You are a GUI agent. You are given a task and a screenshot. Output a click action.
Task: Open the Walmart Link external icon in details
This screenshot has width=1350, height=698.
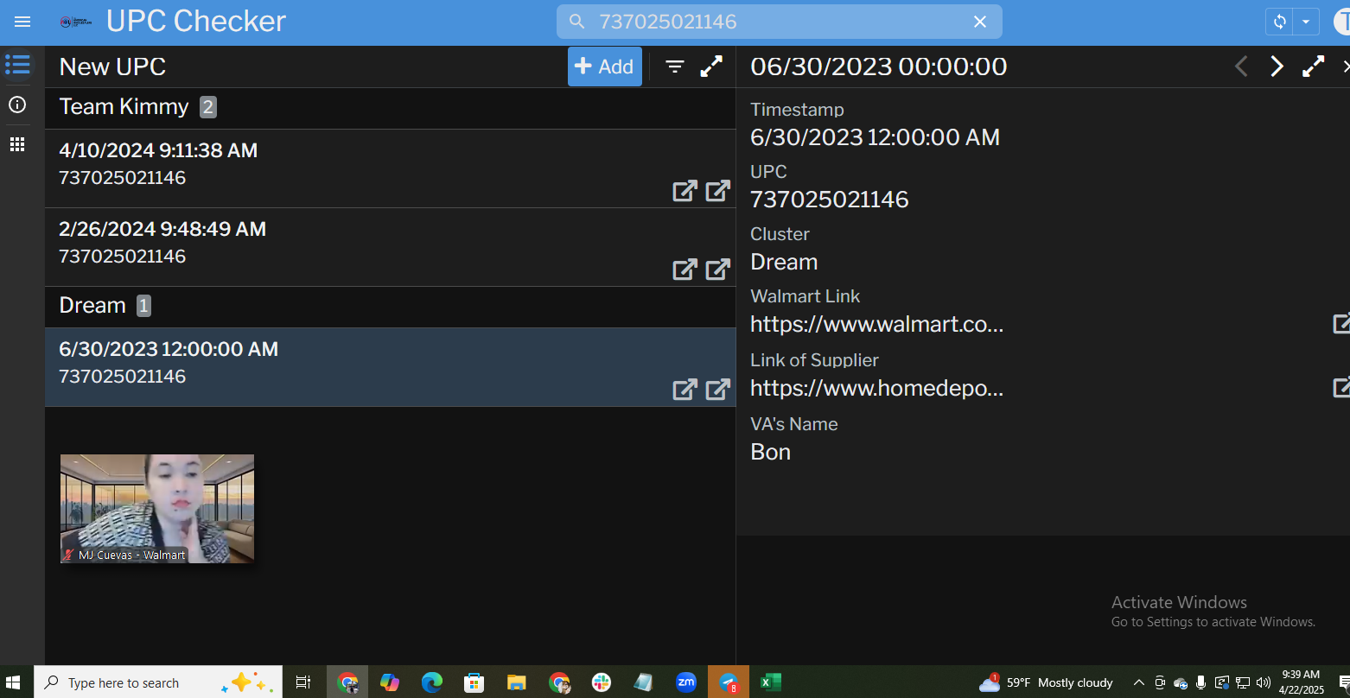1340,324
